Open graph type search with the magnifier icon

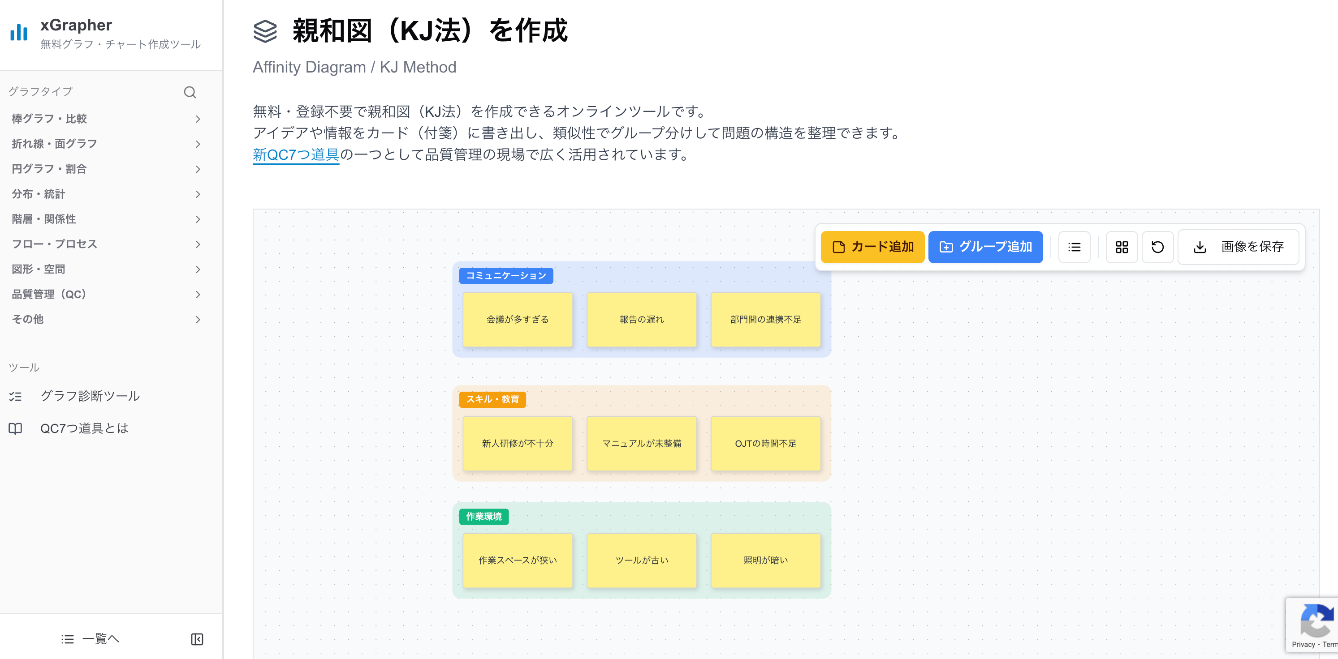189,92
